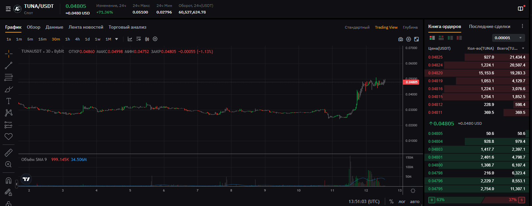Screen dimensions: 532x206
Task: Open the order book three-dot options menu
Action: coord(522,26)
